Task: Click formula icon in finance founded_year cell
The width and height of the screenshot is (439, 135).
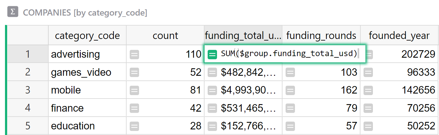Action: (x=368, y=108)
